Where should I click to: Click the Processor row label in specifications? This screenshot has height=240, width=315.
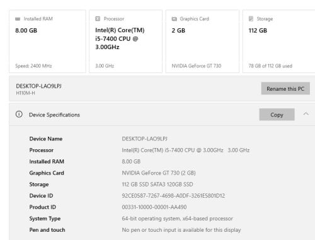[42, 150]
